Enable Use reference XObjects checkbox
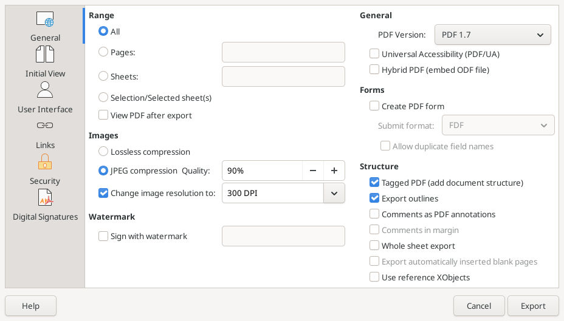This screenshot has height=321, width=564. pos(374,277)
